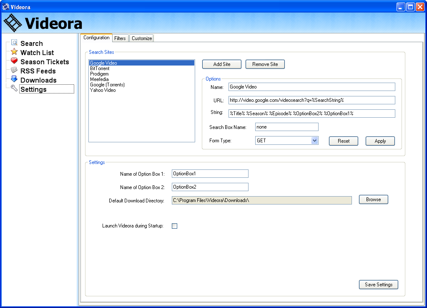Open RSS Feeds in sidebar
This screenshot has height=308, width=427.
pos(38,71)
